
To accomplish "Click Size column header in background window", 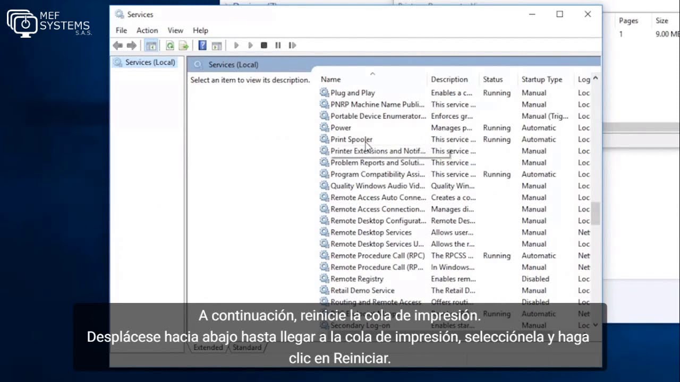I will pyautogui.click(x=662, y=21).
